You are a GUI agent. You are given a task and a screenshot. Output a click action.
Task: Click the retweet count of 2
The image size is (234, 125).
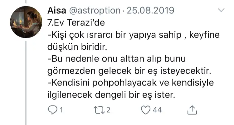pyautogui.click(x=108, y=110)
